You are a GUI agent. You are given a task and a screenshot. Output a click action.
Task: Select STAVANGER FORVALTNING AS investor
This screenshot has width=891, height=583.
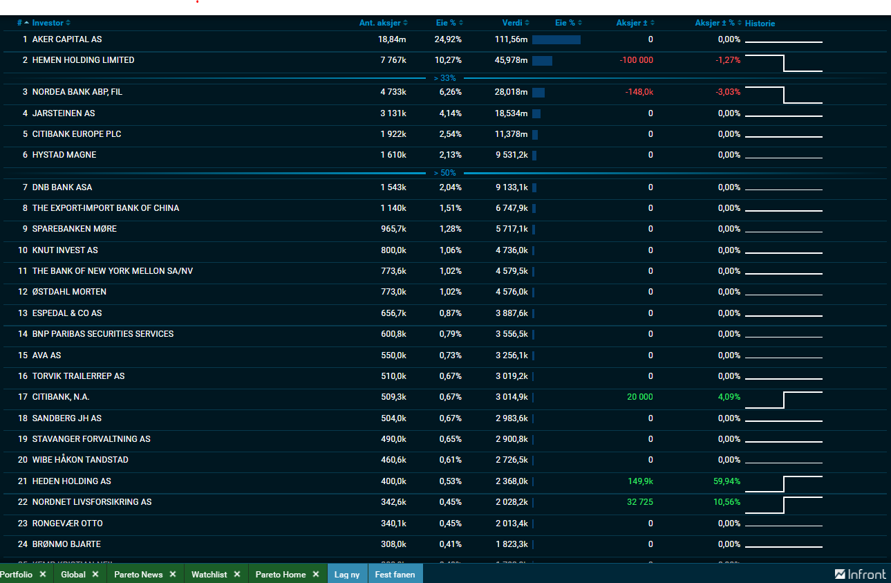(x=91, y=439)
